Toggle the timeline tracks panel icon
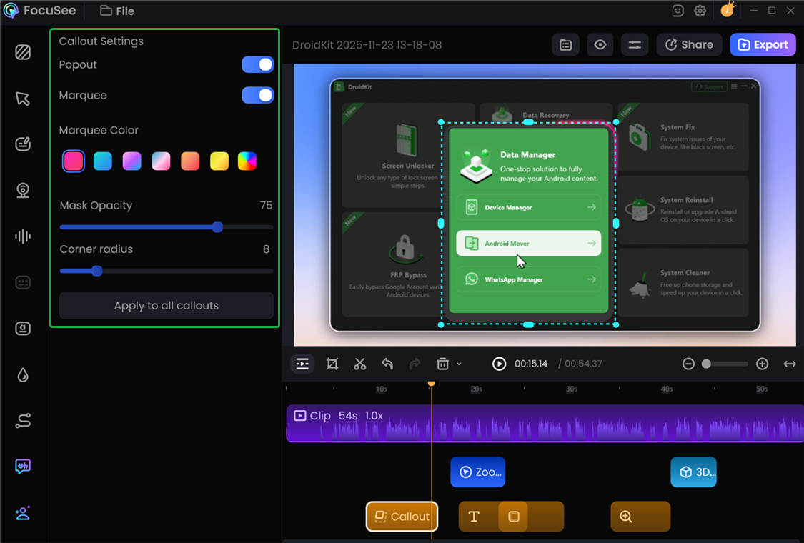The width and height of the screenshot is (804, 543). 302,364
